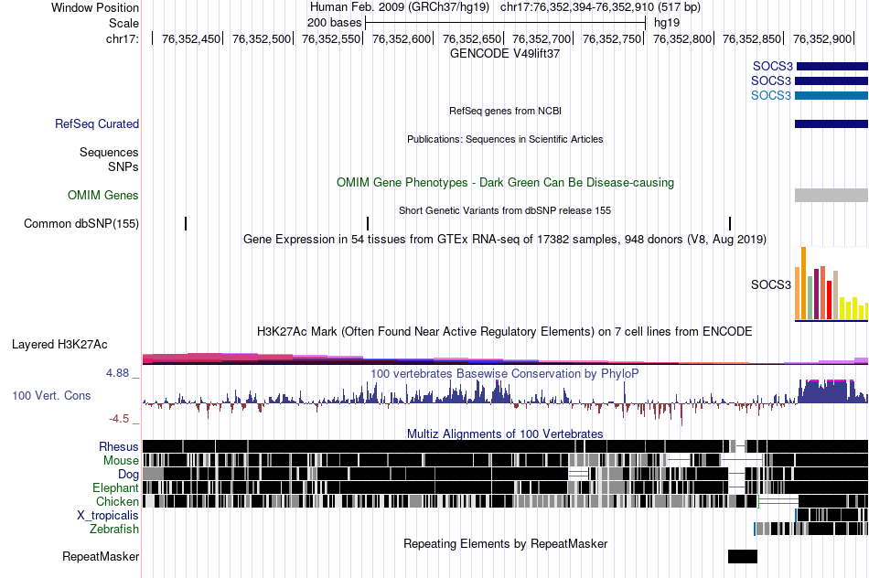Open the RepeatMasker track label
Screen dimensions: 869x578
click(x=101, y=556)
